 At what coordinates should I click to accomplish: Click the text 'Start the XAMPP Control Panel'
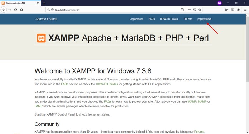point(55,114)
